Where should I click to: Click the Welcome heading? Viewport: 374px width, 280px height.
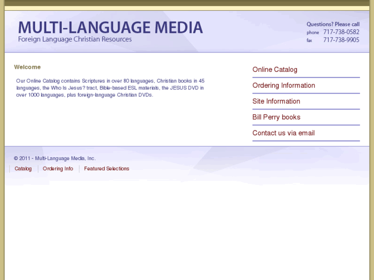[27, 67]
